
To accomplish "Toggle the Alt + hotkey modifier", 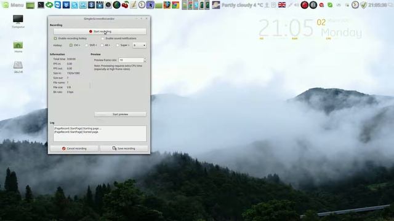I will click(x=102, y=45).
